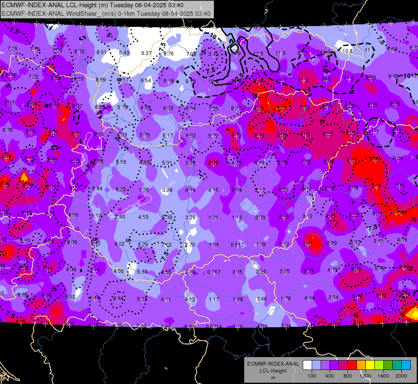Click the wind shear value 1.21

pyautogui.click(x=213, y=218)
